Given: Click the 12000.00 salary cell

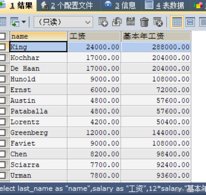Looking at the screenshot, I should pyautogui.click(x=94, y=132).
